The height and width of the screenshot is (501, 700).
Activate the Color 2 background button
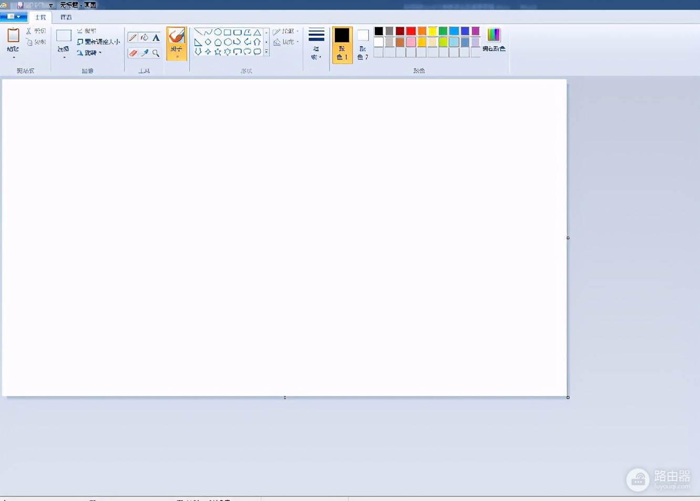(363, 44)
